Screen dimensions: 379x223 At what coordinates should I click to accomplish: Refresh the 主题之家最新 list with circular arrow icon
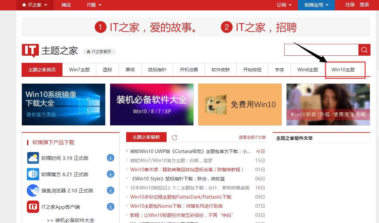tap(174, 137)
